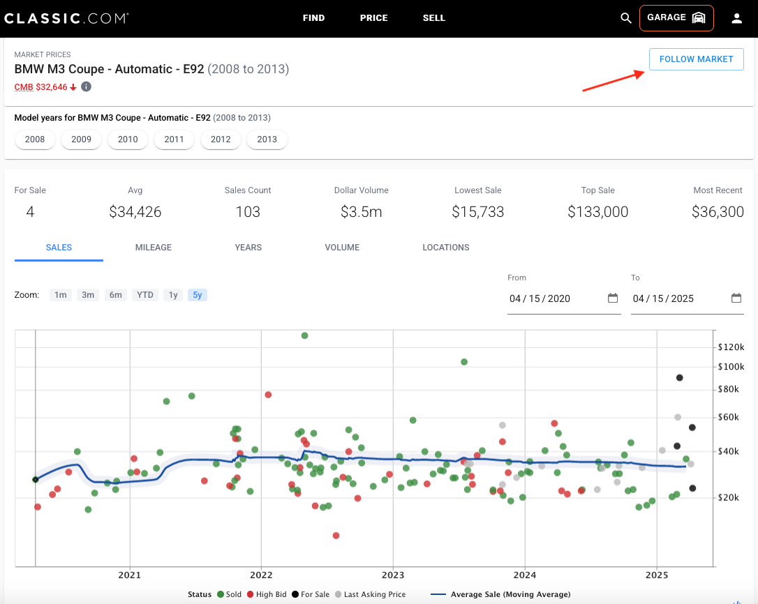
Task: Open the From date calendar icon
Action: (x=613, y=298)
